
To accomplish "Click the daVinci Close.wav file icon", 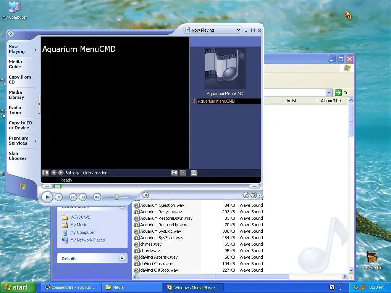I will coord(136,264).
